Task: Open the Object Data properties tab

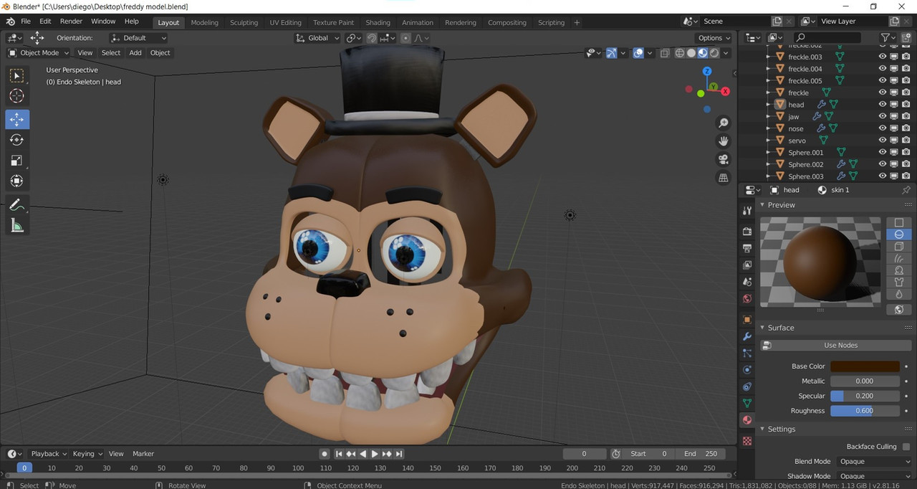Action: pyautogui.click(x=747, y=404)
